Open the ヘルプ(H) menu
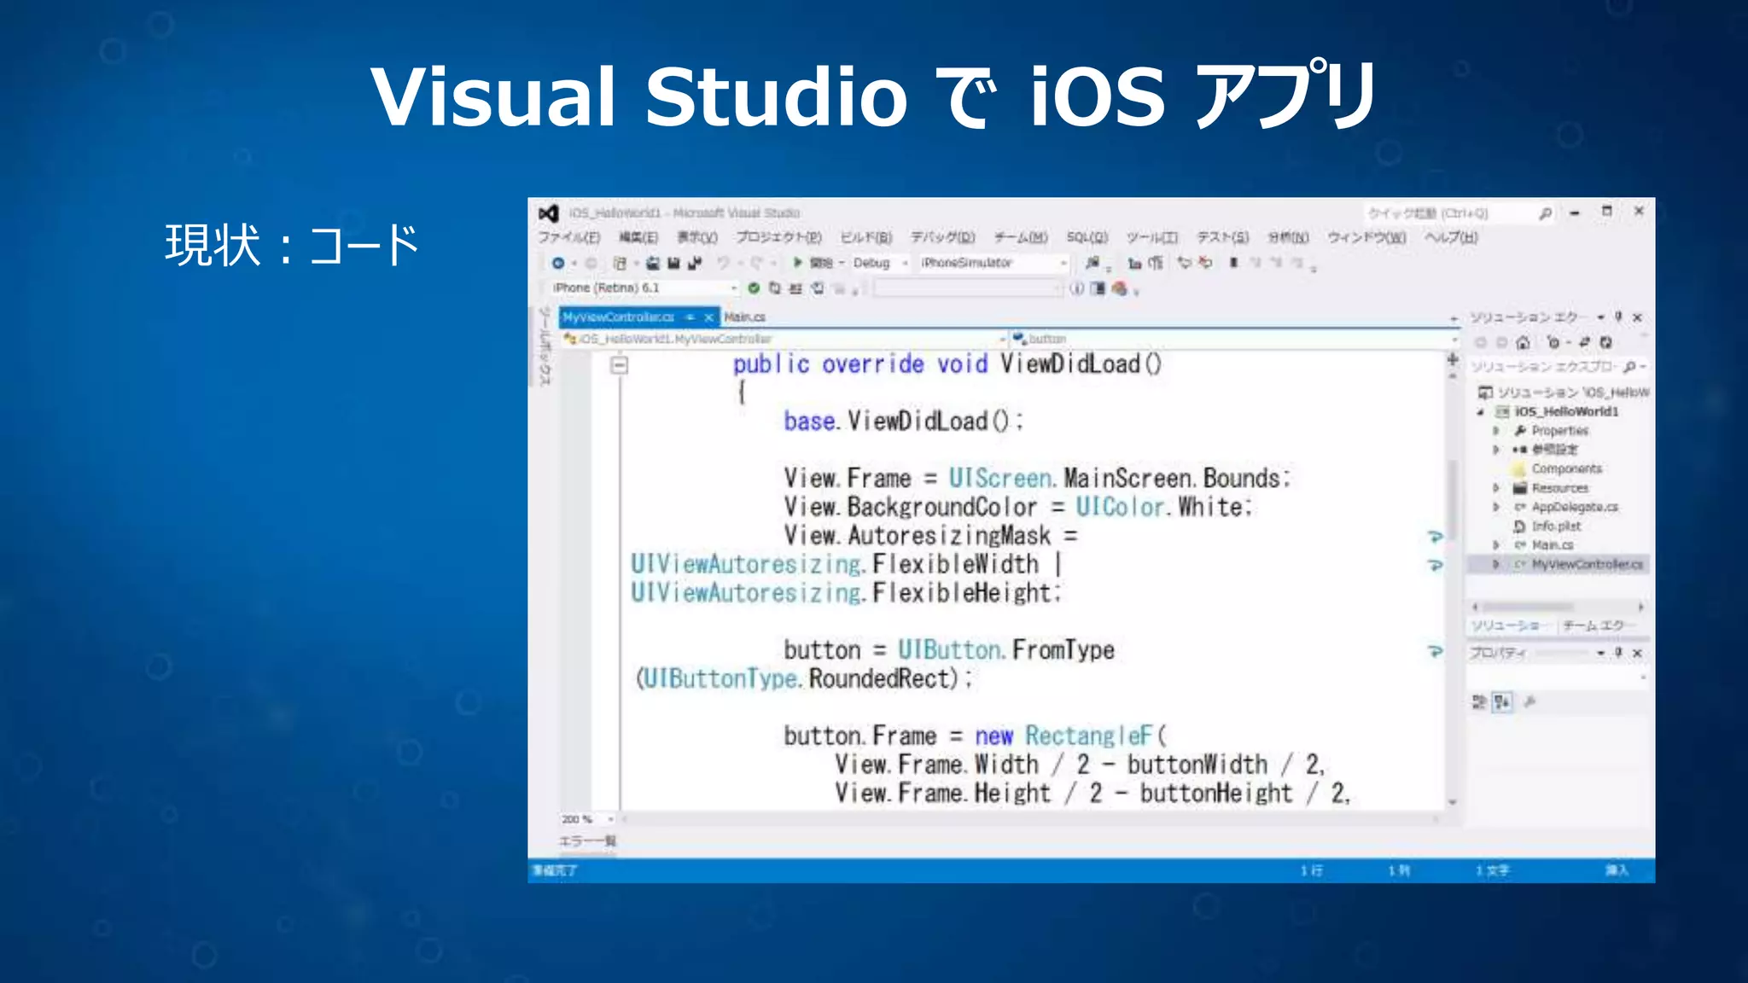1748x983 pixels. click(1451, 237)
